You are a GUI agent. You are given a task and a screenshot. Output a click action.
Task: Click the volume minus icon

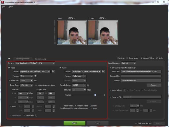tap(72, 95)
